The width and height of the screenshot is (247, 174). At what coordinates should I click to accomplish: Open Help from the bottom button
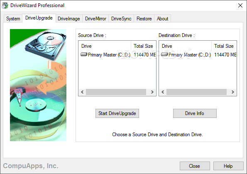pyautogui.click(x=228, y=166)
